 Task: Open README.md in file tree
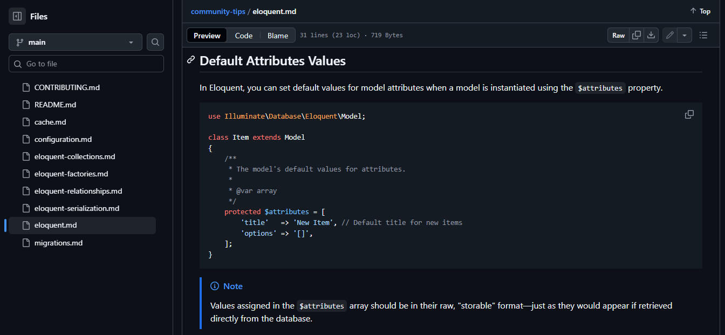click(x=55, y=105)
